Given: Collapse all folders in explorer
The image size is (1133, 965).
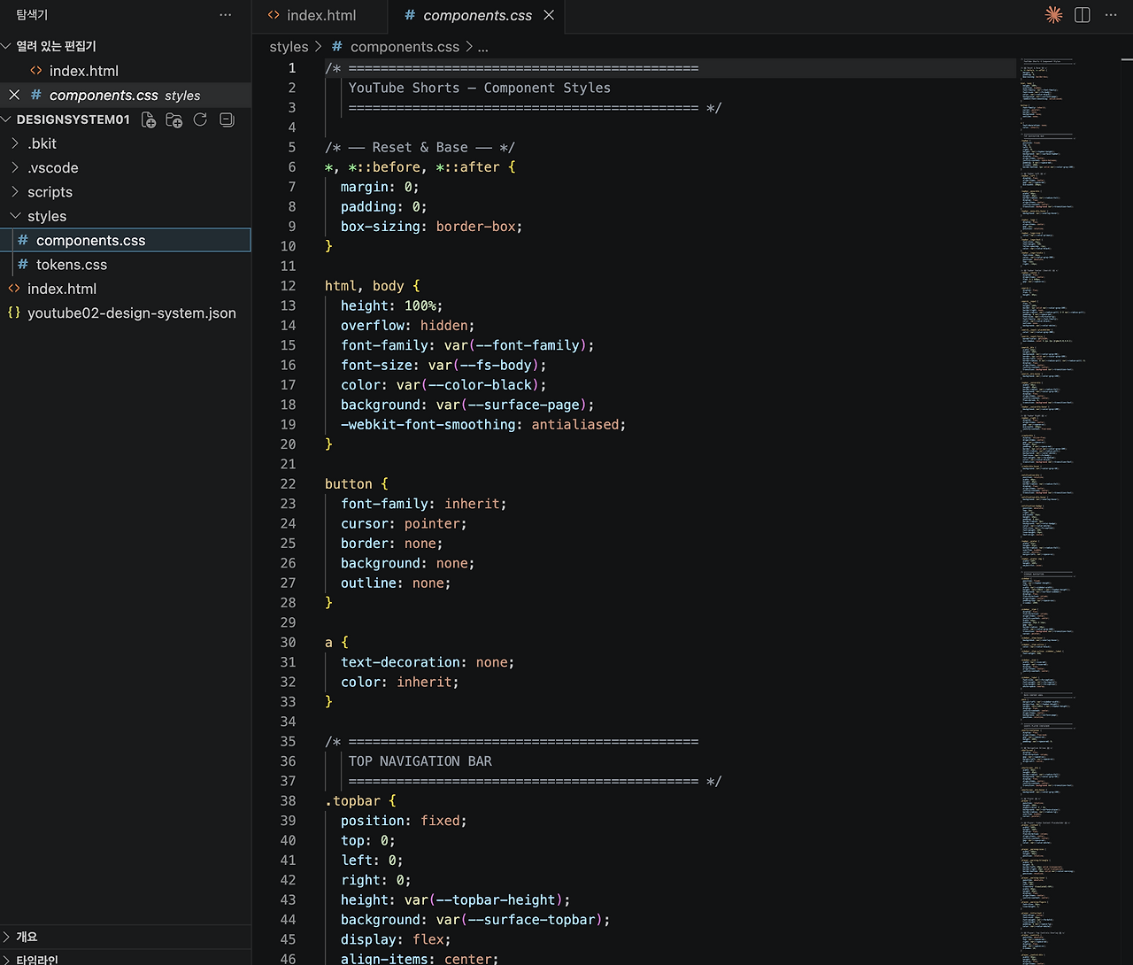Looking at the screenshot, I should (x=227, y=120).
